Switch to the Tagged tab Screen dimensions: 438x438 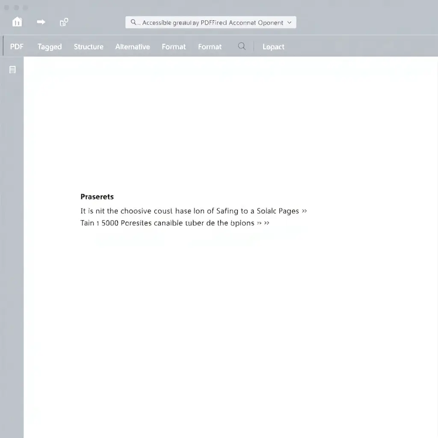pyautogui.click(x=50, y=47)
